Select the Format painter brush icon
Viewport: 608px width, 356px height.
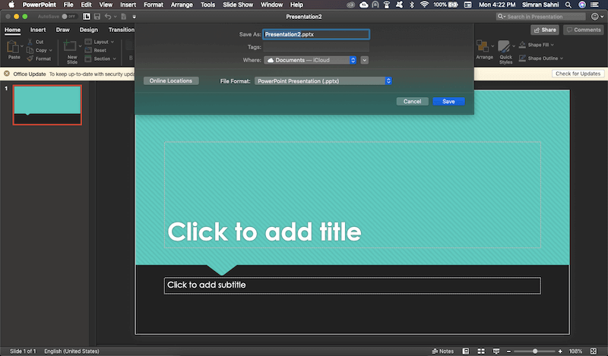[x=30, y=58]
